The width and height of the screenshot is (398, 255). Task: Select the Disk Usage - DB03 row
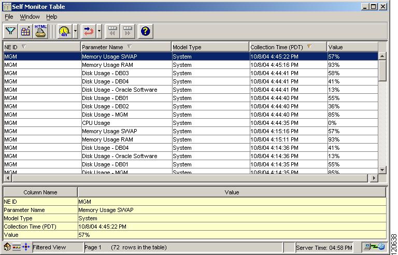pos(191,73)
